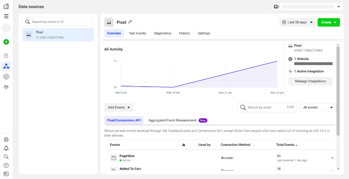Click the notifications bell icon

(6, 148)
